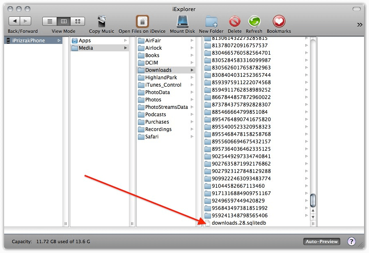Select the Downloads folder
The height and width of the screenshot is (253, 369).
point(166,70)
